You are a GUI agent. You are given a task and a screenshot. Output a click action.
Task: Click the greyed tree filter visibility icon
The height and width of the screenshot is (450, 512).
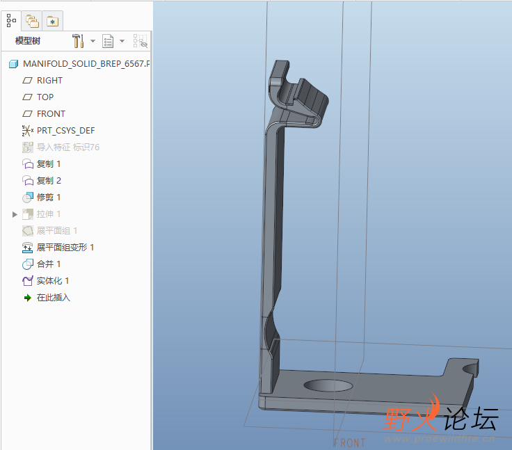pyautogui.click(x=141, y=41)
